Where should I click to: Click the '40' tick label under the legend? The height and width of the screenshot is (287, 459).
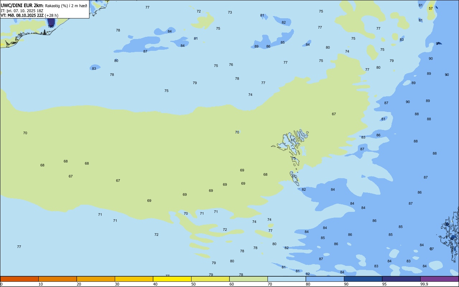coord(155,284)
